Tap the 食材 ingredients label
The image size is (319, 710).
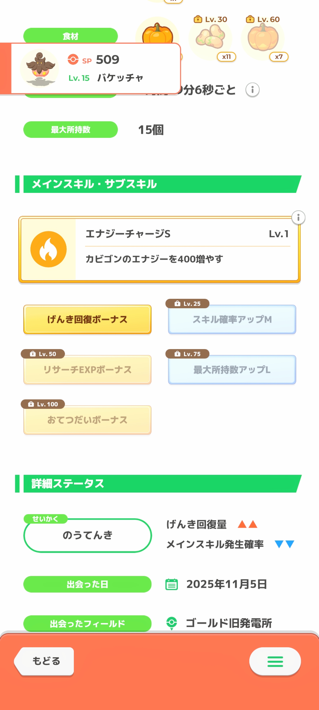coord(70,36)
